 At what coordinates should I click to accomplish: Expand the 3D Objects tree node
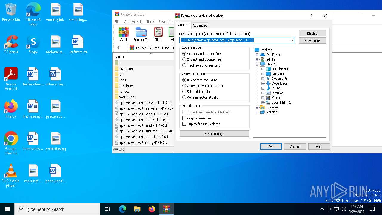263,69
